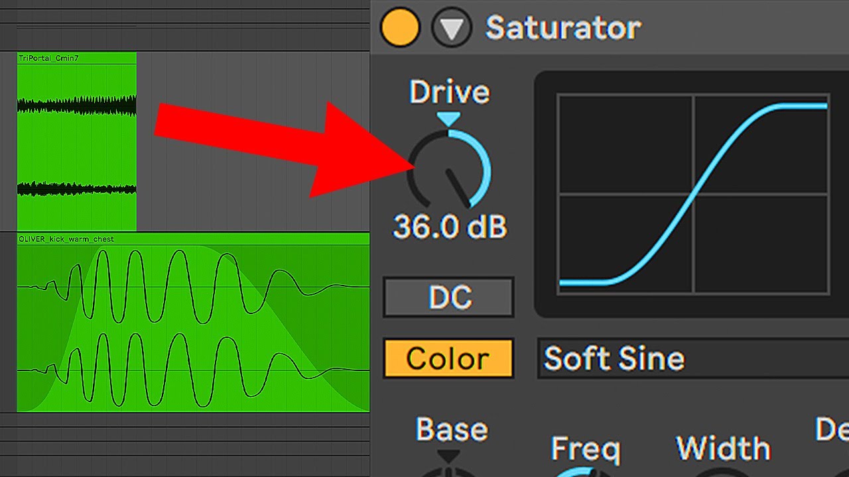Click the waveshaper curve display
849x477 pixels.
pos(693,193)
